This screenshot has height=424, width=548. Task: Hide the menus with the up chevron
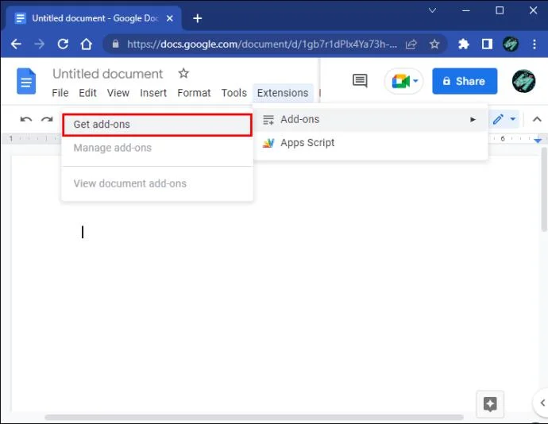537,120
